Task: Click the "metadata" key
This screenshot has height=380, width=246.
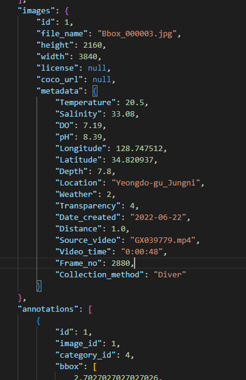Action: (x=60, y=91)
